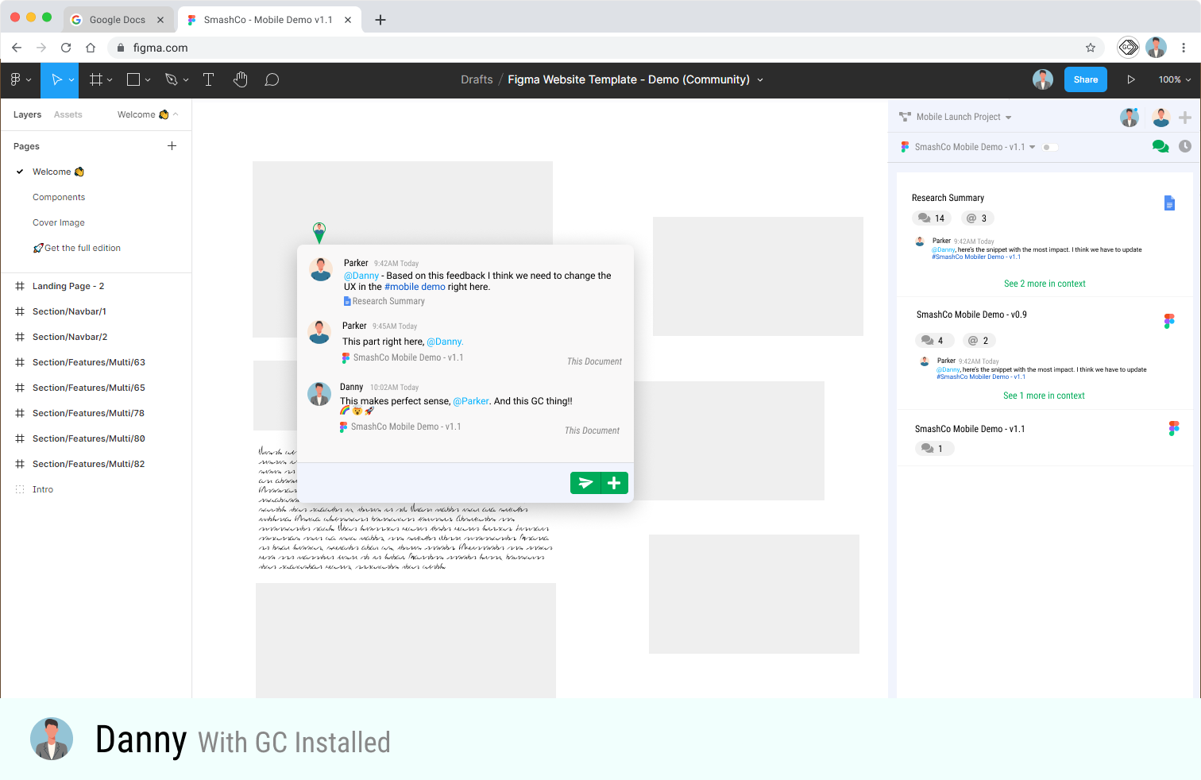
Task: Open Research Summary attachment in chat
Action: [384, 301]
